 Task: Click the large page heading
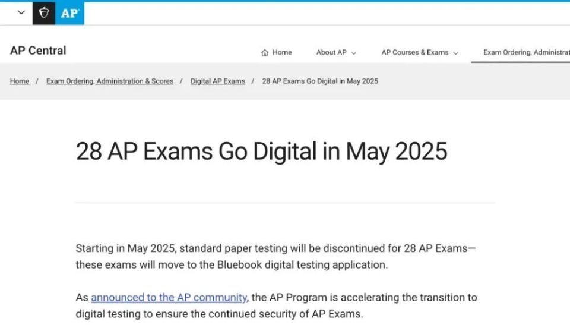point(261,152)
